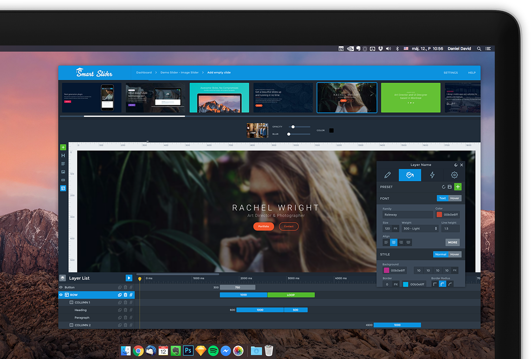Screen dimensions: 531x359
Task: Select the highlighted rounded Border Radius option
Action: [442, 284]
